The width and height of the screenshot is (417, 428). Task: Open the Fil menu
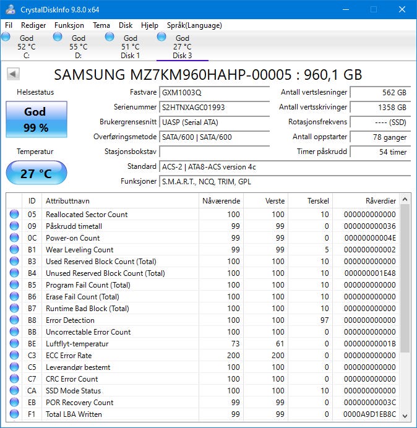tap(9, 25)
